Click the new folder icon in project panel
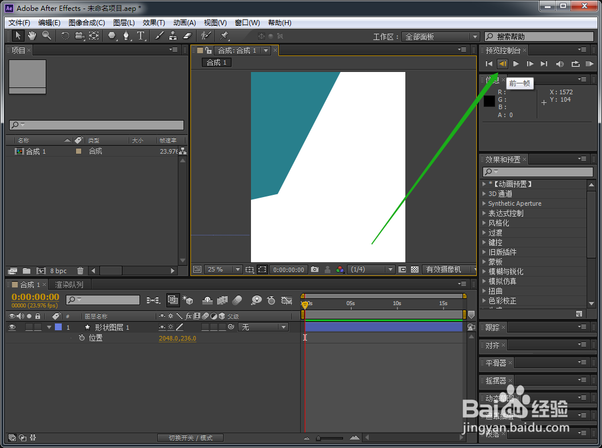The height and width of the screenshot is (448, 602). [x=26, y=271]
